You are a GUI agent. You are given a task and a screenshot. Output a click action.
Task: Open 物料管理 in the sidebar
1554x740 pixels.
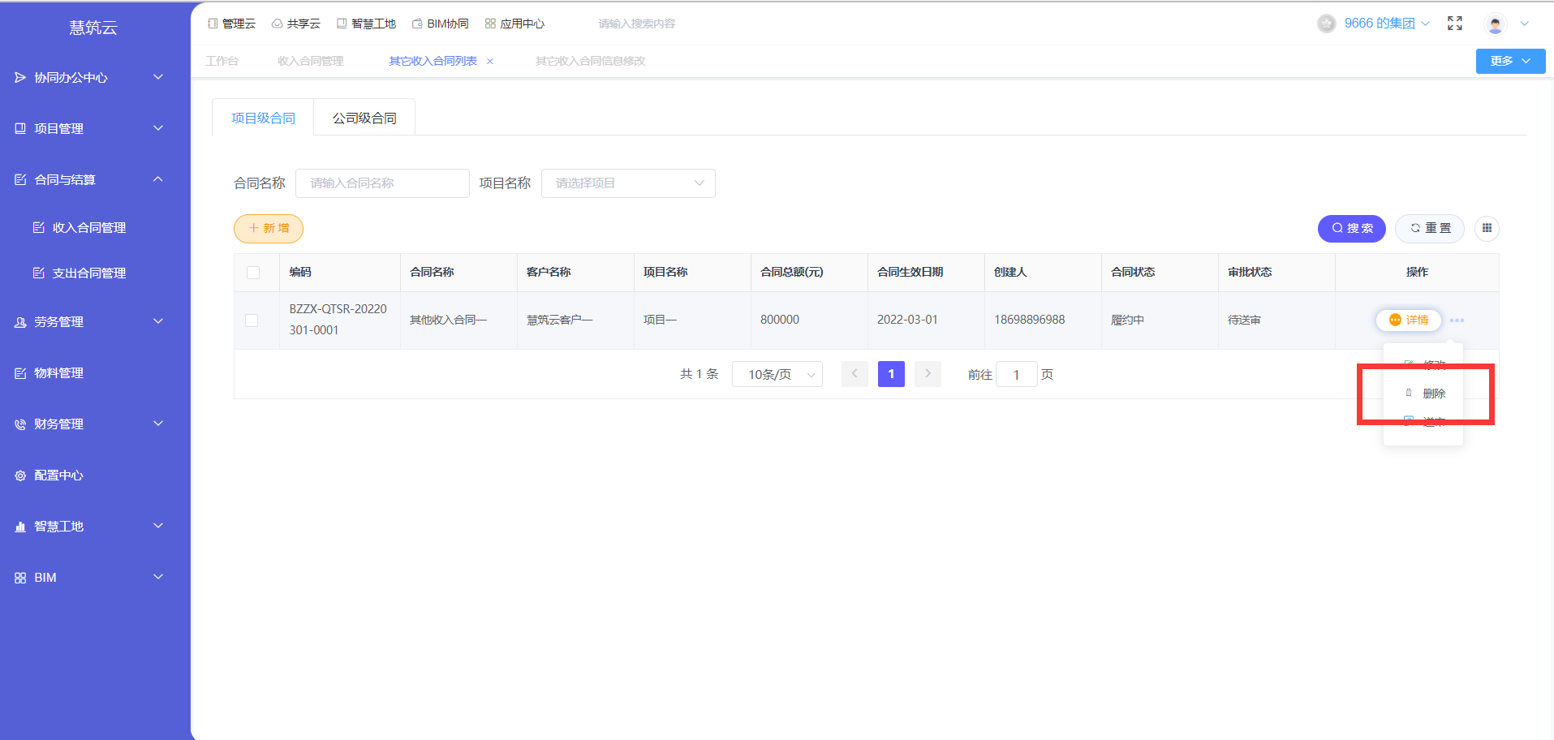[50, 373]
